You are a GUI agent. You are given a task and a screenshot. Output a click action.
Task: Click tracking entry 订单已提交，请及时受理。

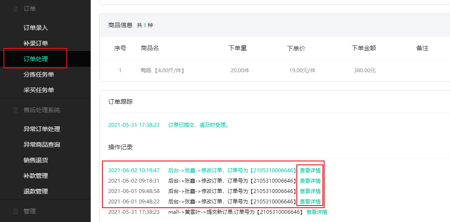[198, 125]
